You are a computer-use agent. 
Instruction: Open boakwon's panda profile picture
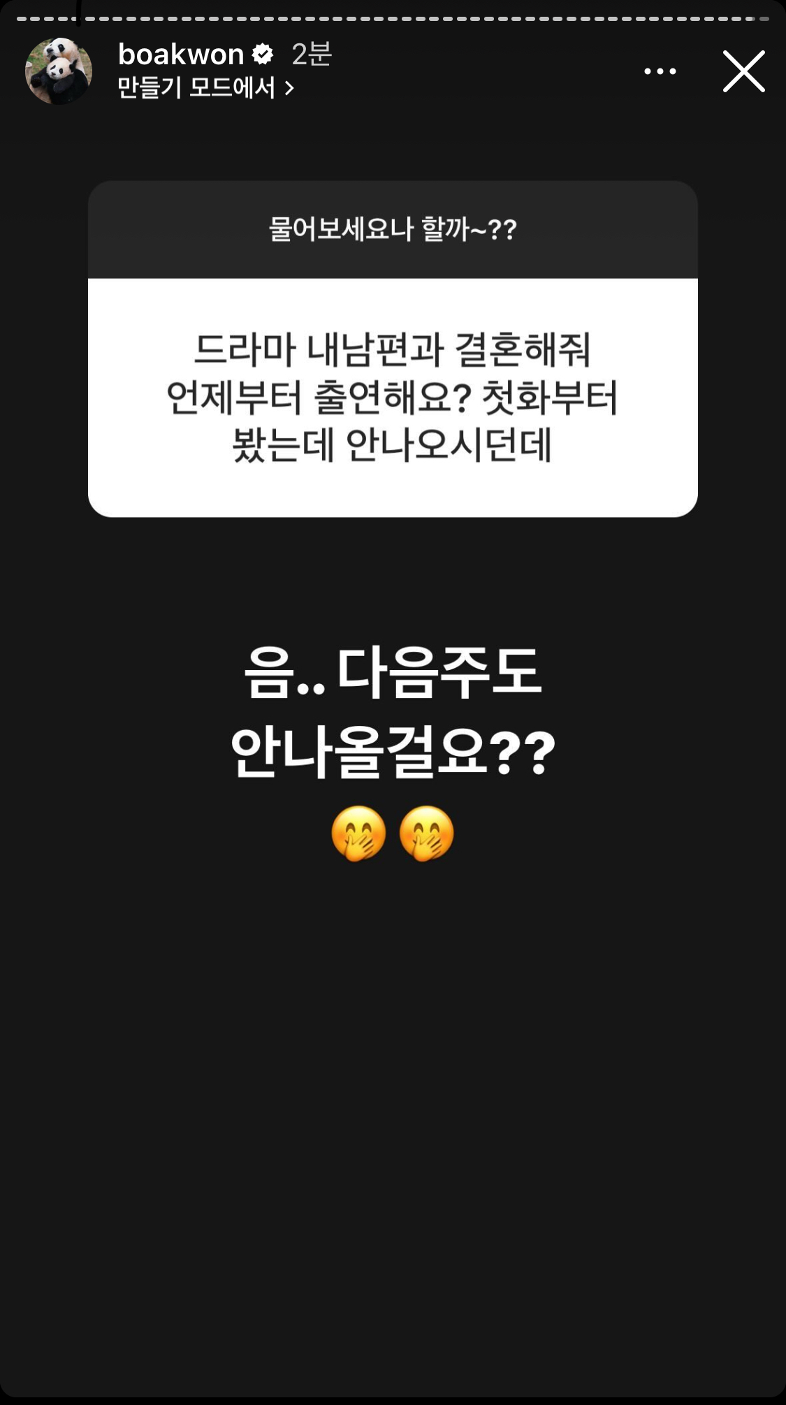(x=59, y=71)
